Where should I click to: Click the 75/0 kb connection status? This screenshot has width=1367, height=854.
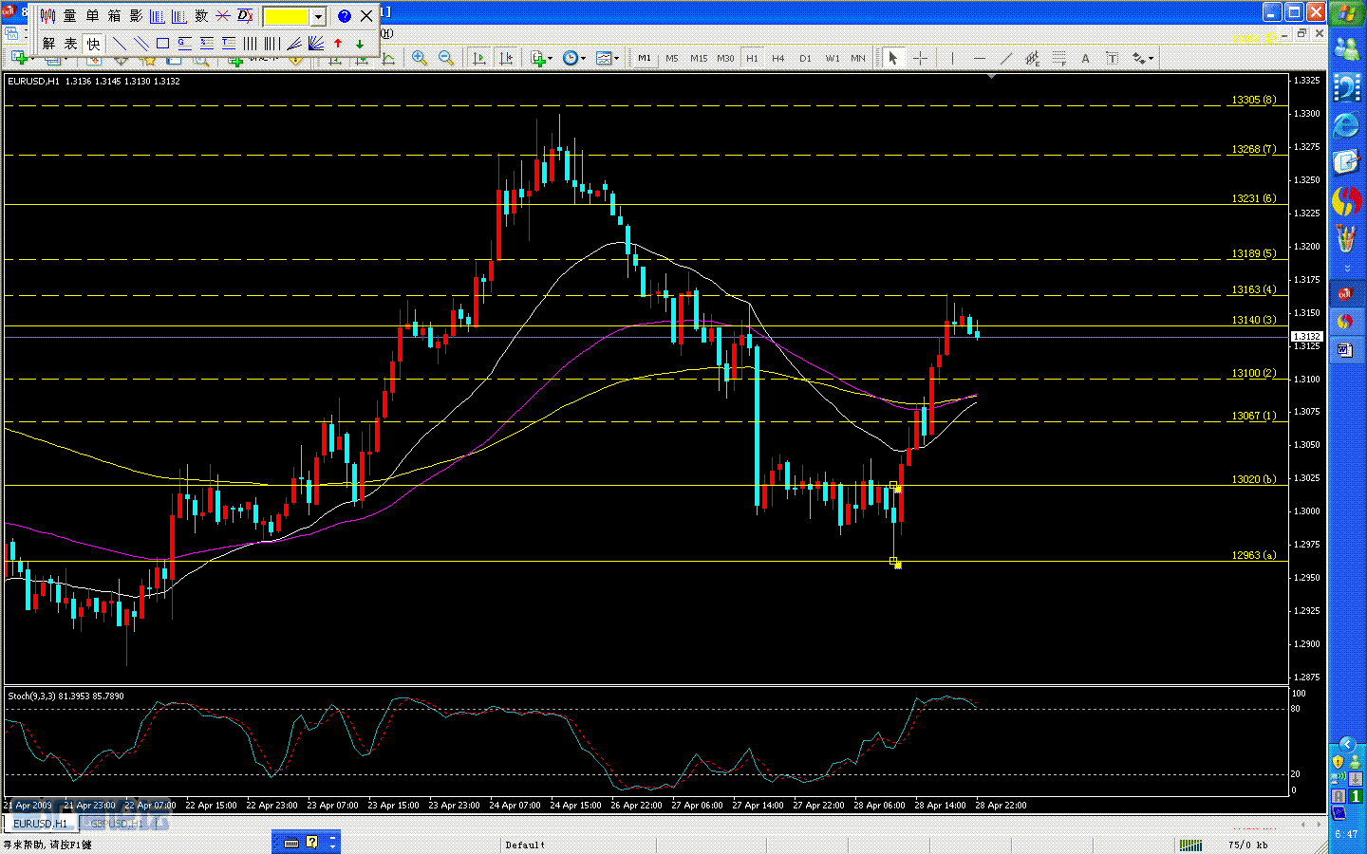point(1247,845)
